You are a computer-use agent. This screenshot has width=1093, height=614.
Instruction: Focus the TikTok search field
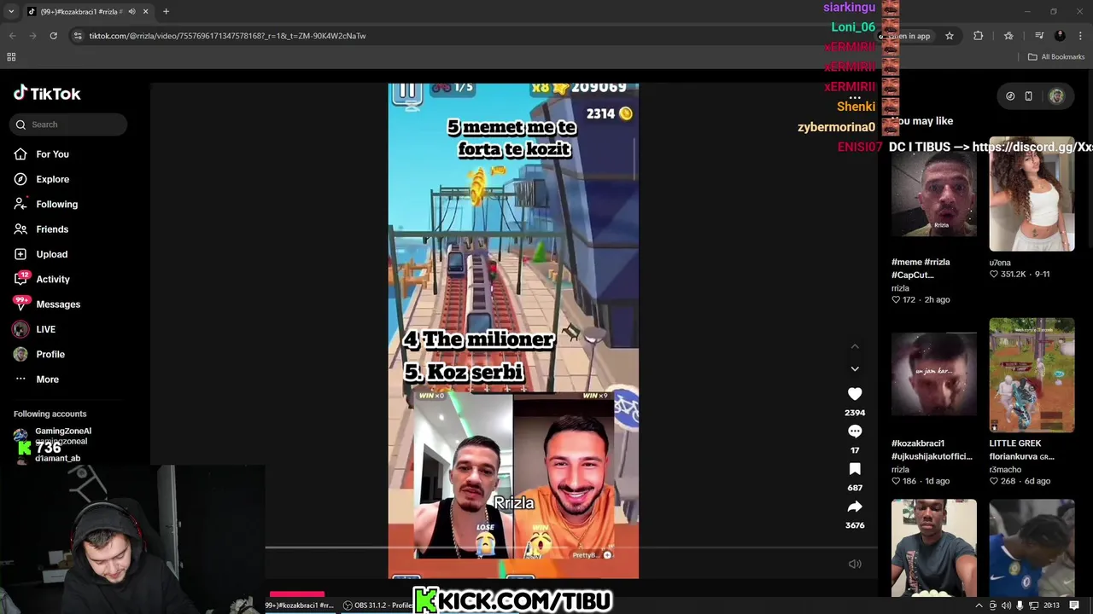click(x=69, y=125)
